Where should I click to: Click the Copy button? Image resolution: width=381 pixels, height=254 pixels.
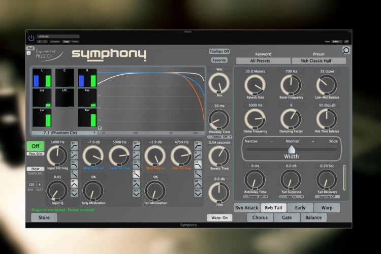66,42
